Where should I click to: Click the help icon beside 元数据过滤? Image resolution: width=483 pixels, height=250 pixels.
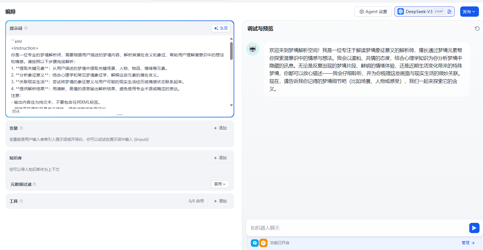34,184
